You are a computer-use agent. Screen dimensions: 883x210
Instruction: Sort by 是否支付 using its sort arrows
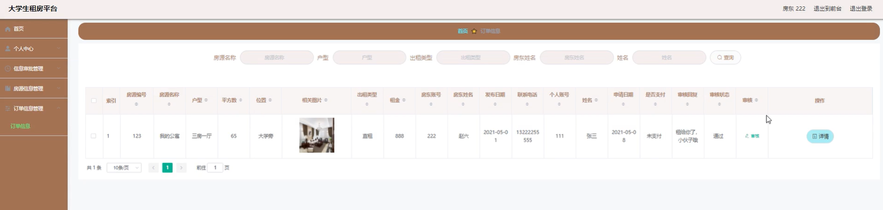[x=655, y=104]
